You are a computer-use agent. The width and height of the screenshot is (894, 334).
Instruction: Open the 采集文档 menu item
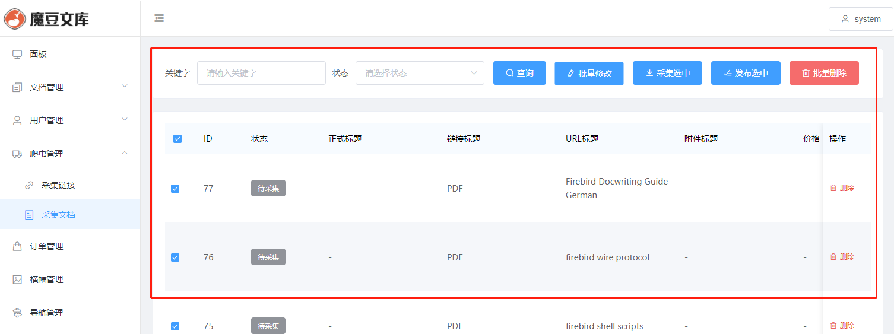pyautogui.click(x=58, y=215)
